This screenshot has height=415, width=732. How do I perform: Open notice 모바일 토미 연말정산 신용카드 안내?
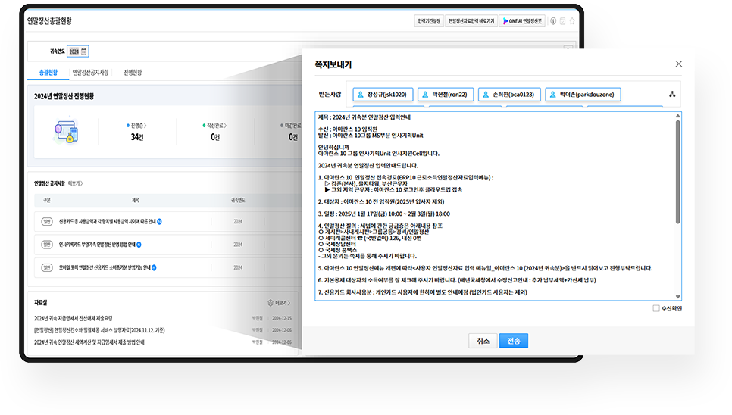click(104, 267)
